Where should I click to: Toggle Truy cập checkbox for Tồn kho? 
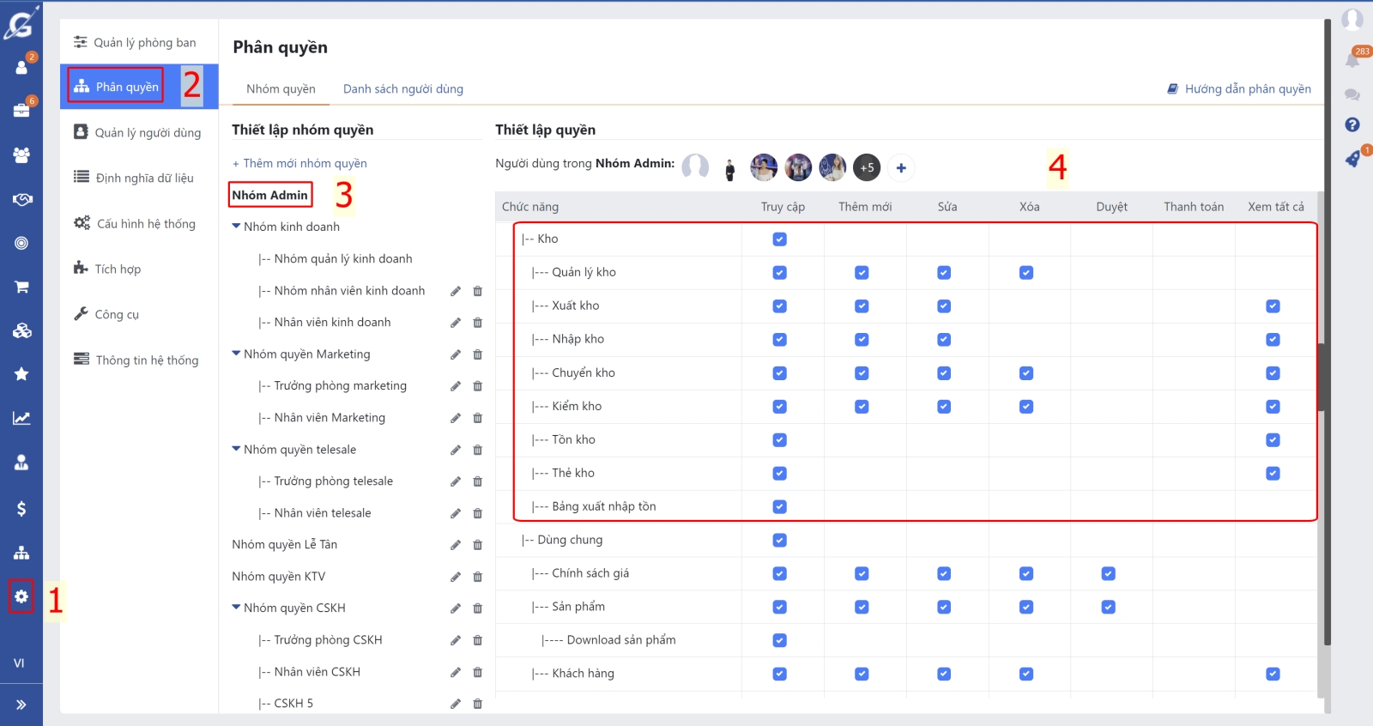pos(779,440)
